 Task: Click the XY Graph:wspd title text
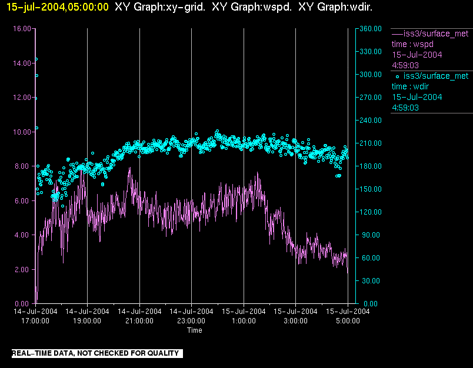pyautogui.click(x=252, y=7)
